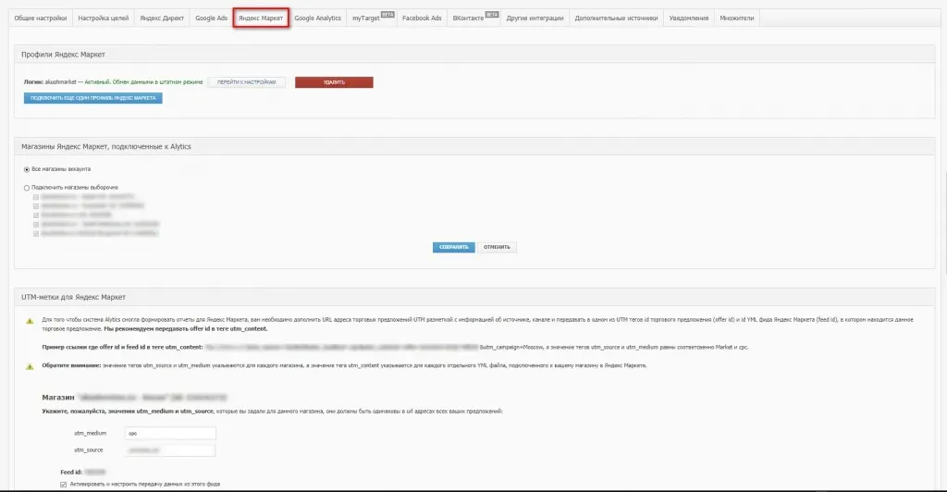Switch to the Уведомления tab
The height and width of the screenshot is (492, 947).
(688, 18)
